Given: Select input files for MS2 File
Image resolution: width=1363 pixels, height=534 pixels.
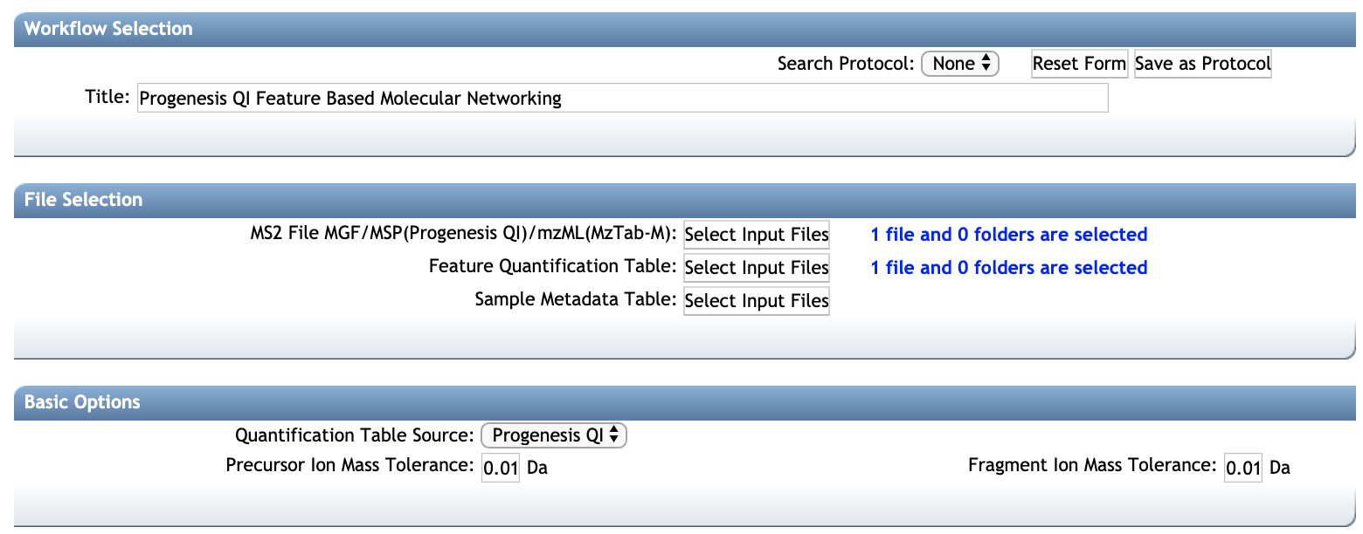Looking at the screenshot, I should (x=757, y=235).
